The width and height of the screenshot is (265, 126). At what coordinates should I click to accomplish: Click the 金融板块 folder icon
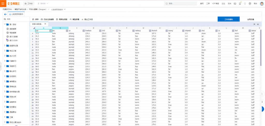tap(8, 102)
